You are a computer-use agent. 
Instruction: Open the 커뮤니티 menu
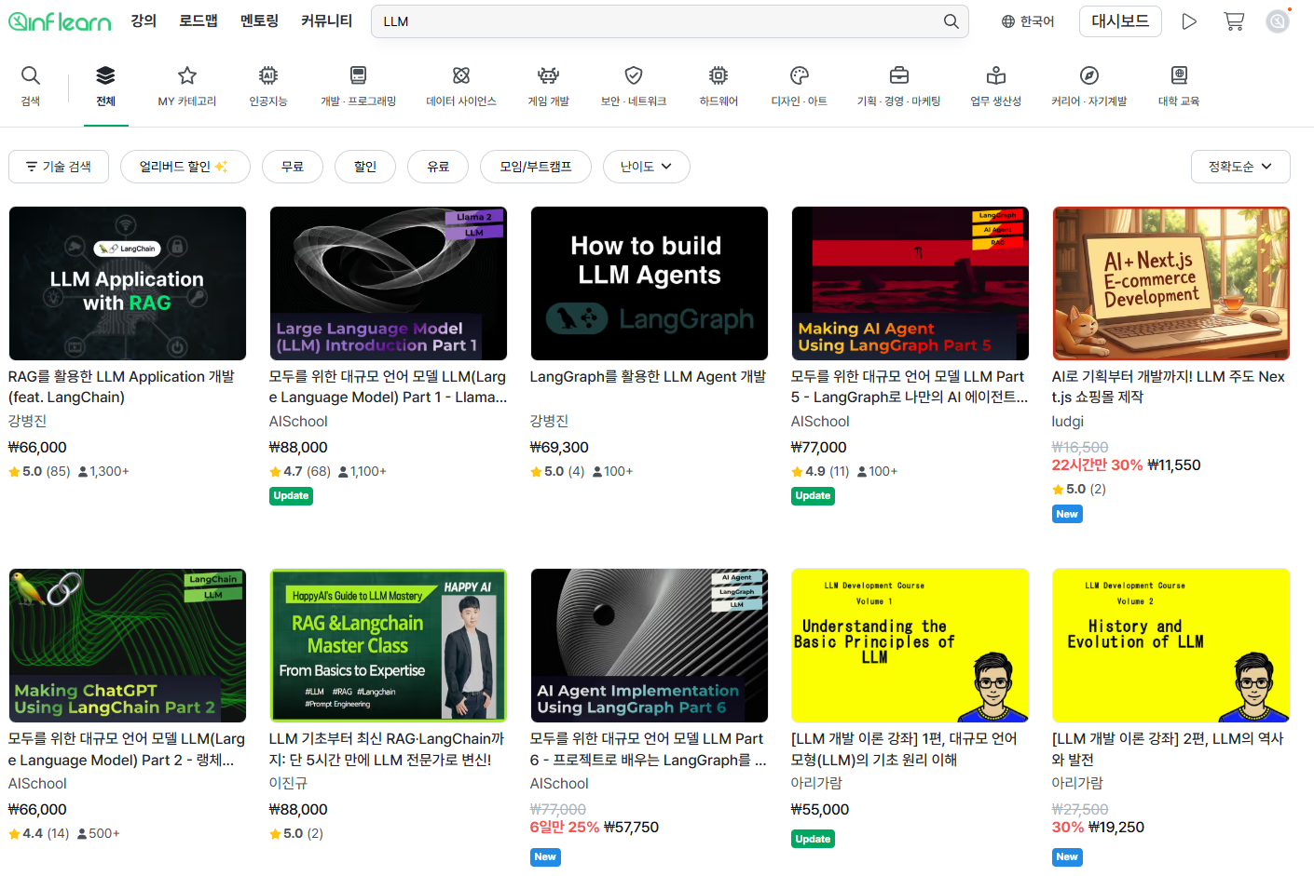tap(327, 20)
